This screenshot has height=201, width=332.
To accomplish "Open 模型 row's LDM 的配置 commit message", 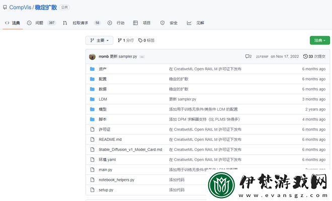I will click(203, 109).
